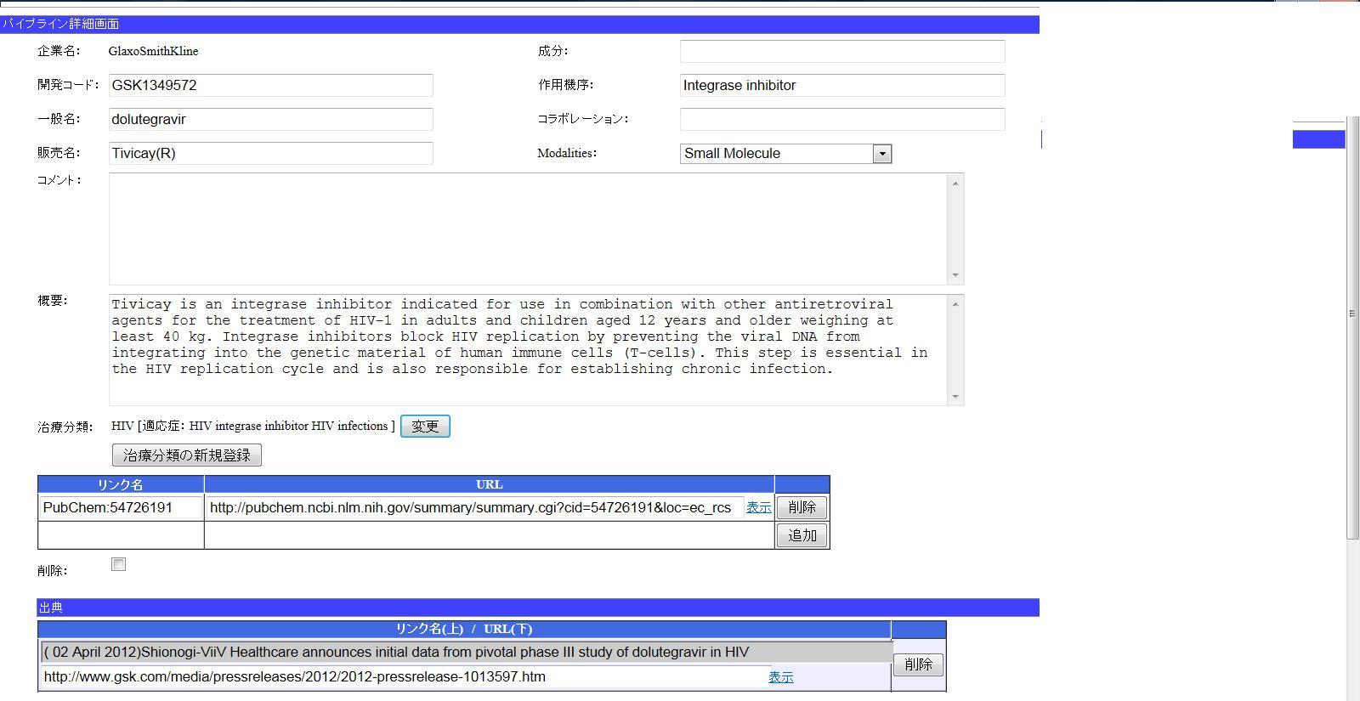
Task: Click the PubChem URL input field
Action: coord(474,508)
